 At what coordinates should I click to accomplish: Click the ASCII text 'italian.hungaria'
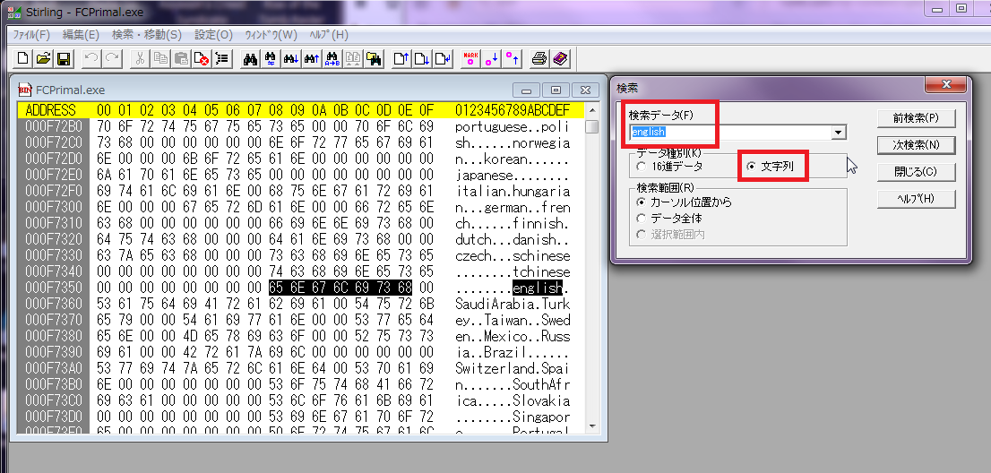(513, 191)
